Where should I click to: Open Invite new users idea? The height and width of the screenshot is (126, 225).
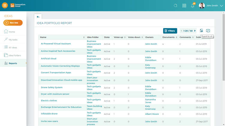pyautogui.click(x=49, y=121)
